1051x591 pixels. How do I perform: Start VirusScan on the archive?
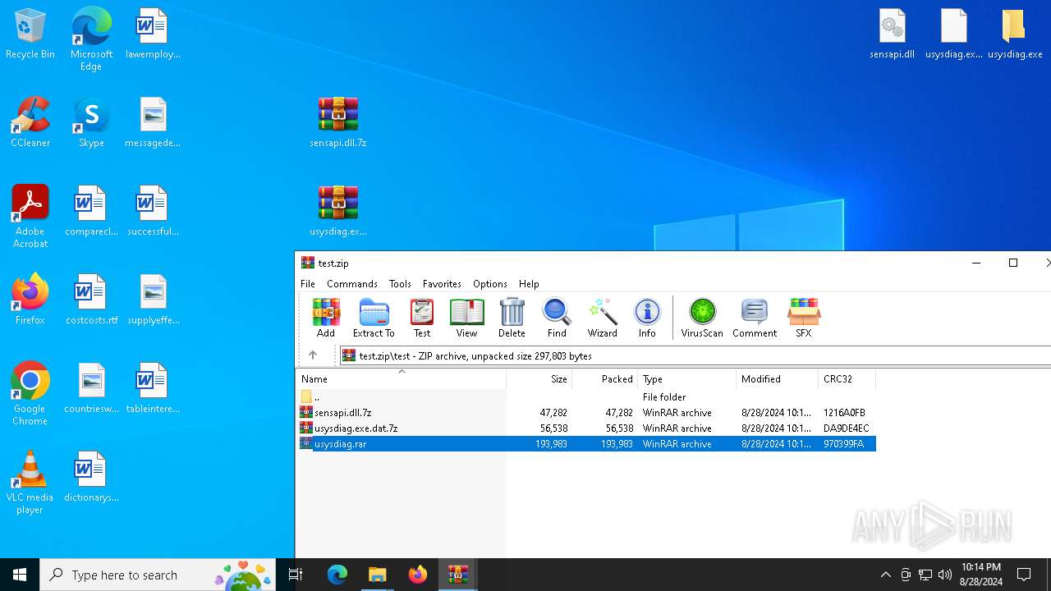(x=702, y=318)
